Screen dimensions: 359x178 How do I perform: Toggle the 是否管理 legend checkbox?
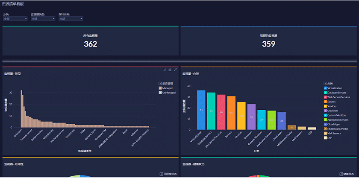click(x=160, y=84)
